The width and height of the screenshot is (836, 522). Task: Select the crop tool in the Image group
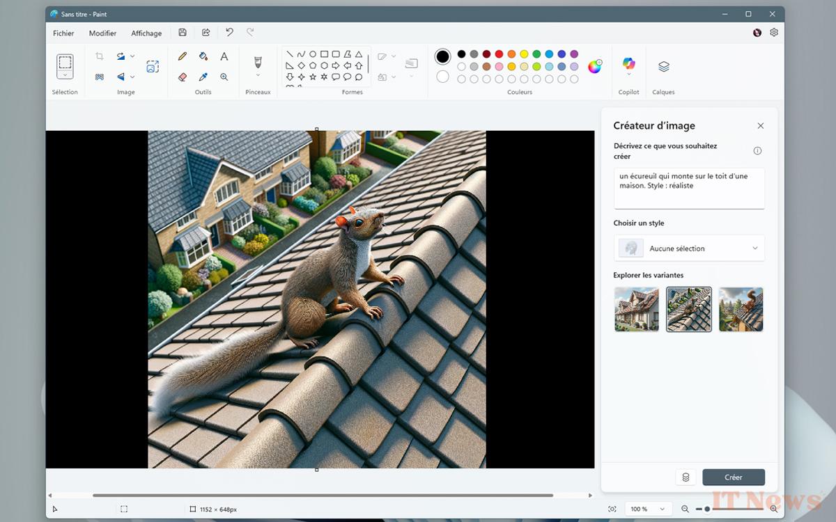(100, 56)
